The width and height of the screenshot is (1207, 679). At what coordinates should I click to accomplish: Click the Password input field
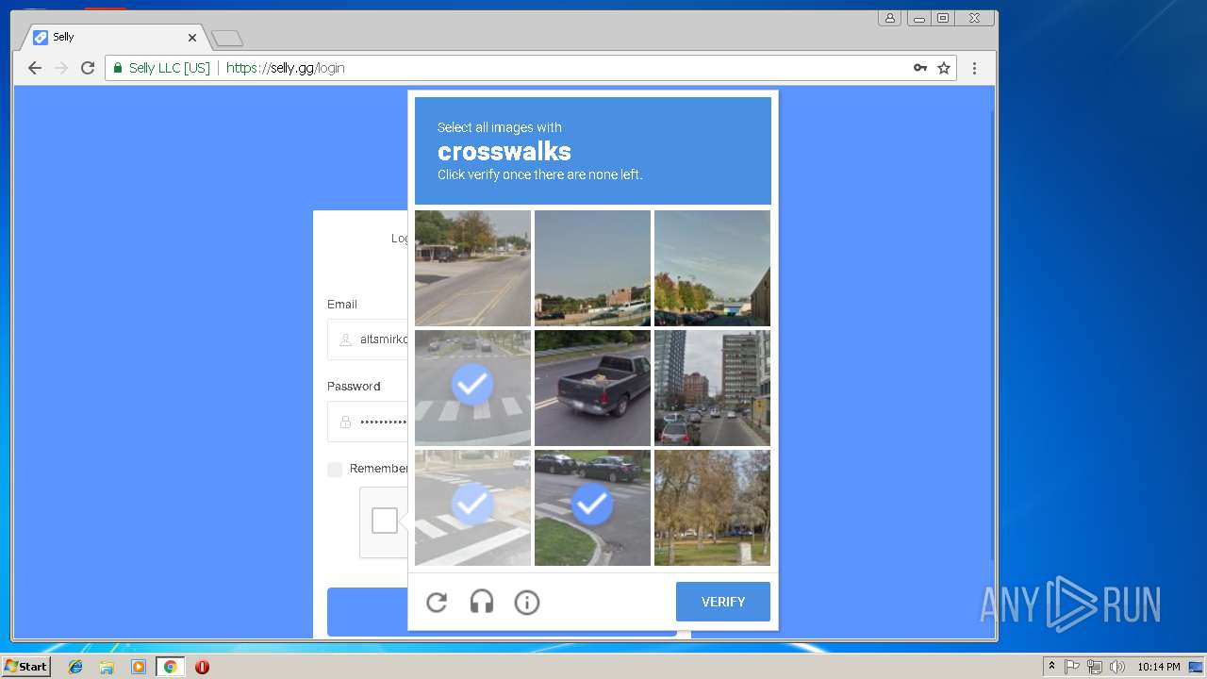point(368,422)
